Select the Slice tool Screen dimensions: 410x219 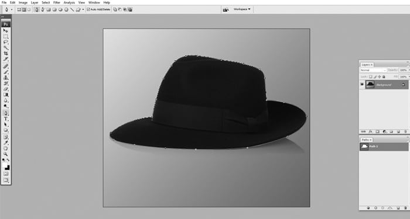(x=5, y=59)
